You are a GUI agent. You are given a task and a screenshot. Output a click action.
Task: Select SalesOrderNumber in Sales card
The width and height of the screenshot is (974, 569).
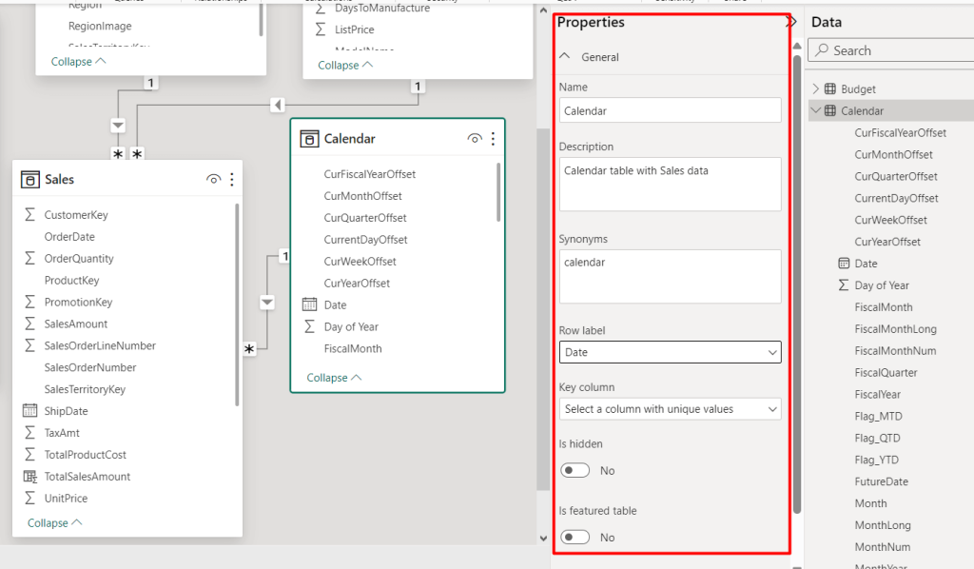coord(90,367)
